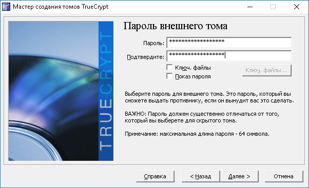Open help via the "Справка" button

coord(155,176)
